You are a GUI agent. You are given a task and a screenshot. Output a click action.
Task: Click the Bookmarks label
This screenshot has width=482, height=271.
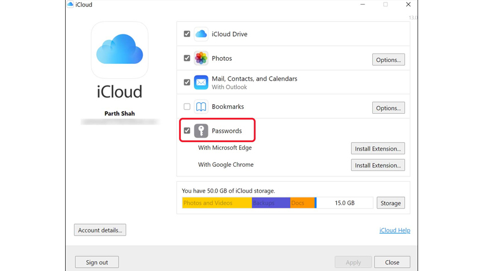228,107
